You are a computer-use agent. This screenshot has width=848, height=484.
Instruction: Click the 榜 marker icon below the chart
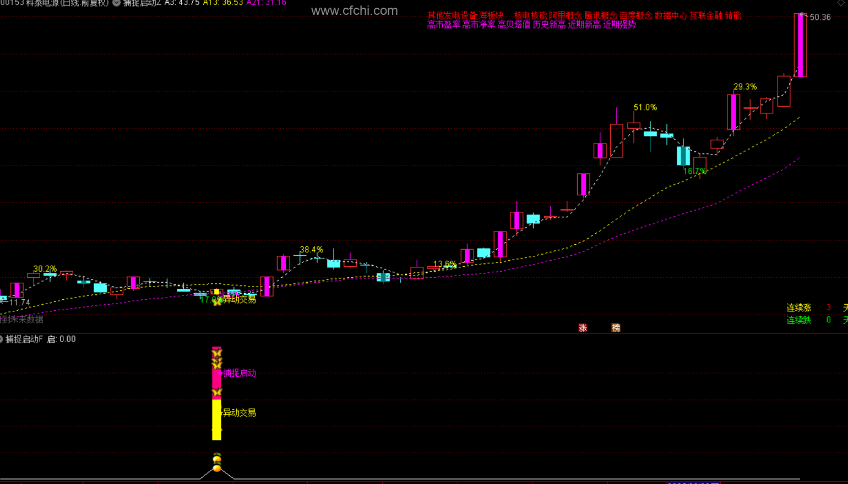click(616, 328)
